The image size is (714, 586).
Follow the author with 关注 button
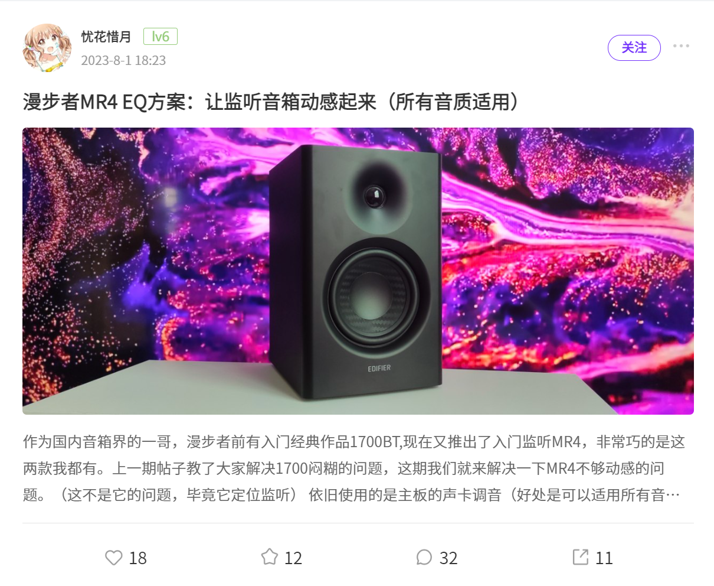click(634, 48)
